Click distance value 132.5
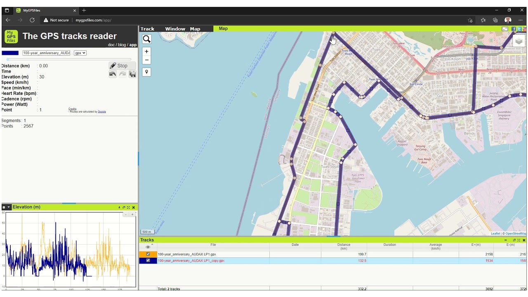 (362, 261)
